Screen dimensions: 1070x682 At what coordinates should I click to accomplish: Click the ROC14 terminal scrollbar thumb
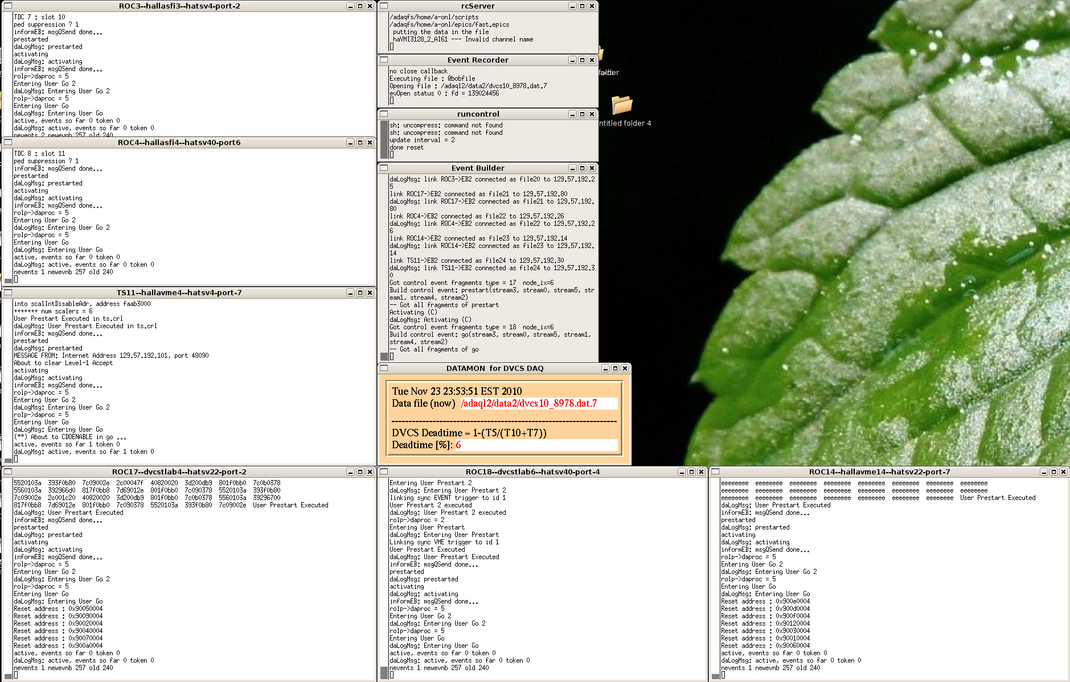click(x=715, y=676)
